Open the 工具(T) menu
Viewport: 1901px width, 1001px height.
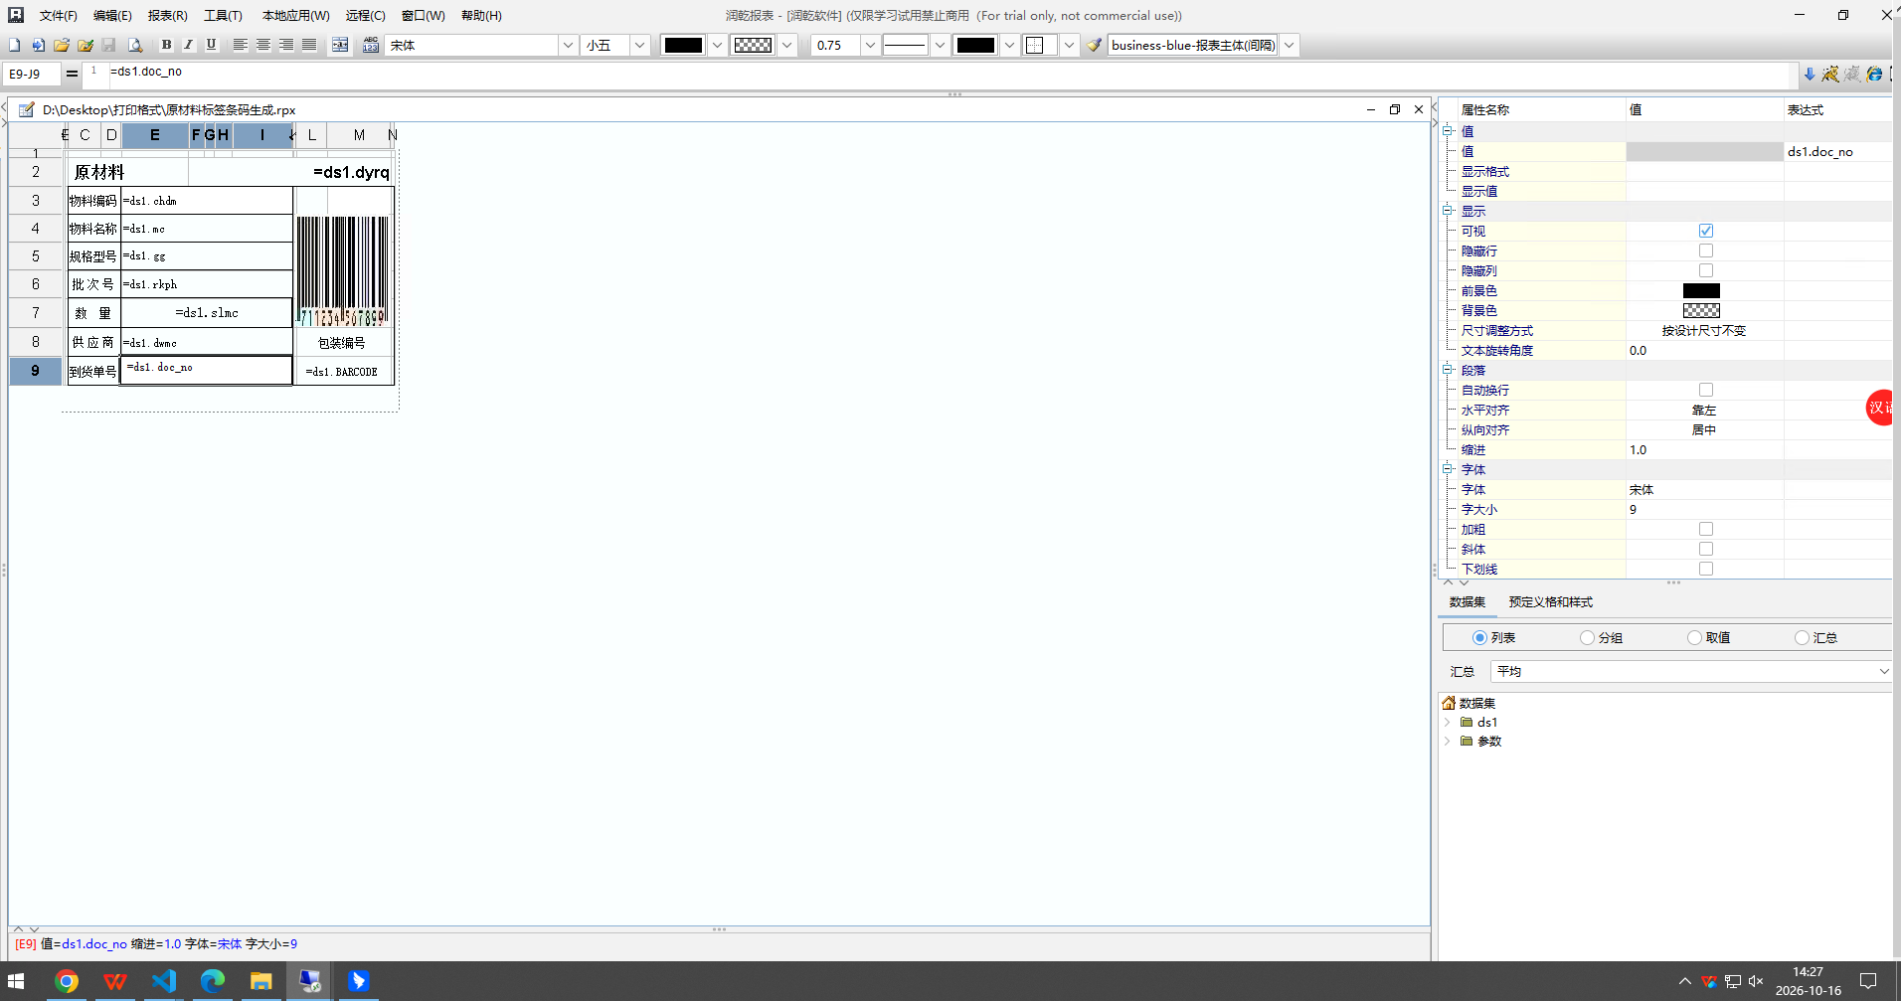pos(223,16)
